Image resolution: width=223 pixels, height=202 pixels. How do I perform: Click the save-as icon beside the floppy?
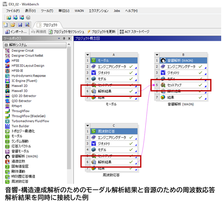27,25
